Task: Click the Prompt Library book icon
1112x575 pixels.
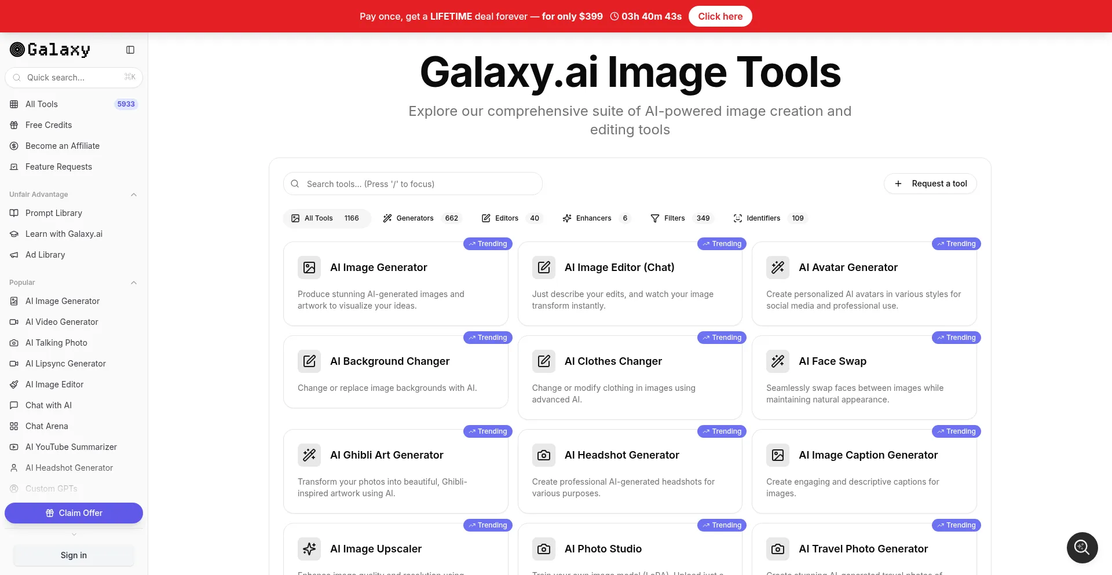Action: click(14, 213)
